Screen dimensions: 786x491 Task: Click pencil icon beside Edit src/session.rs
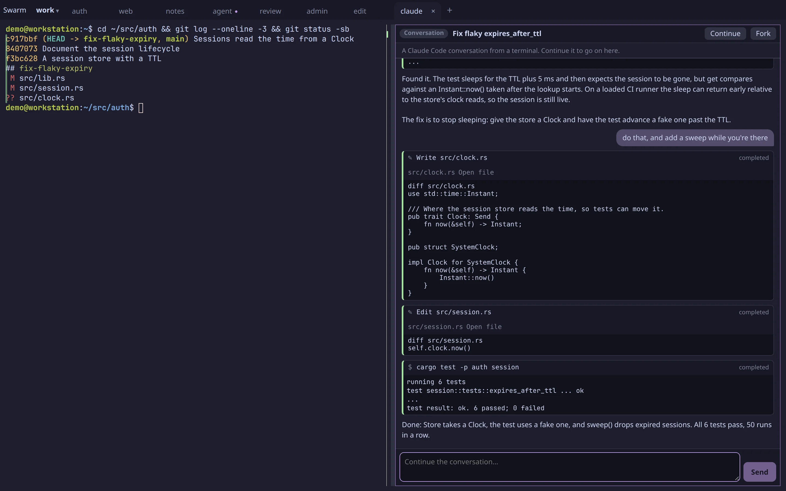pos(410,312)
